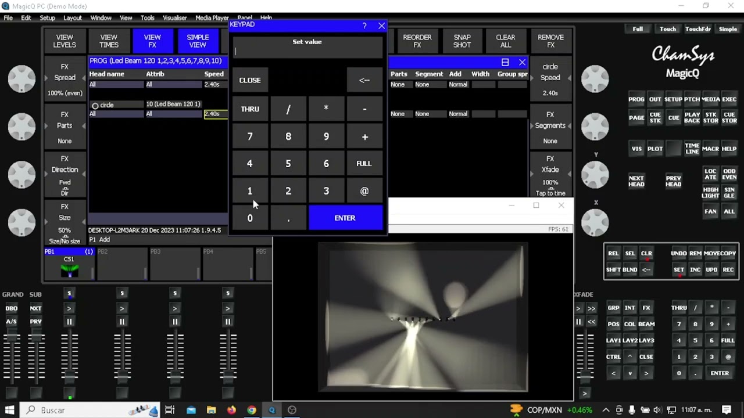Viewport: 744px width, 418px height.
Task: Click the PROG window button on the console
Action: coord(636,99)
